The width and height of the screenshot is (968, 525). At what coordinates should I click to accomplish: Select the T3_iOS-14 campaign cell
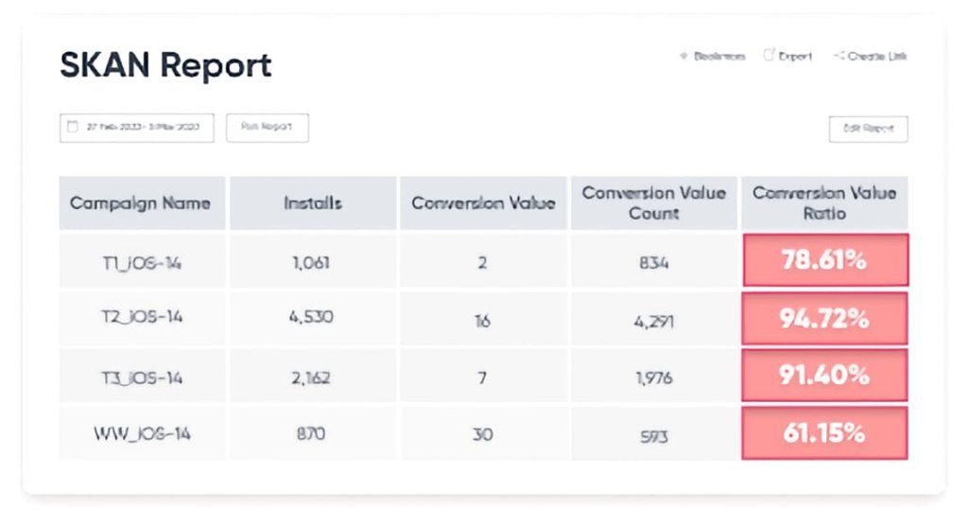tap(142, 376)
